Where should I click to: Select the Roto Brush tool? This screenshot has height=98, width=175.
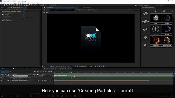32,5
